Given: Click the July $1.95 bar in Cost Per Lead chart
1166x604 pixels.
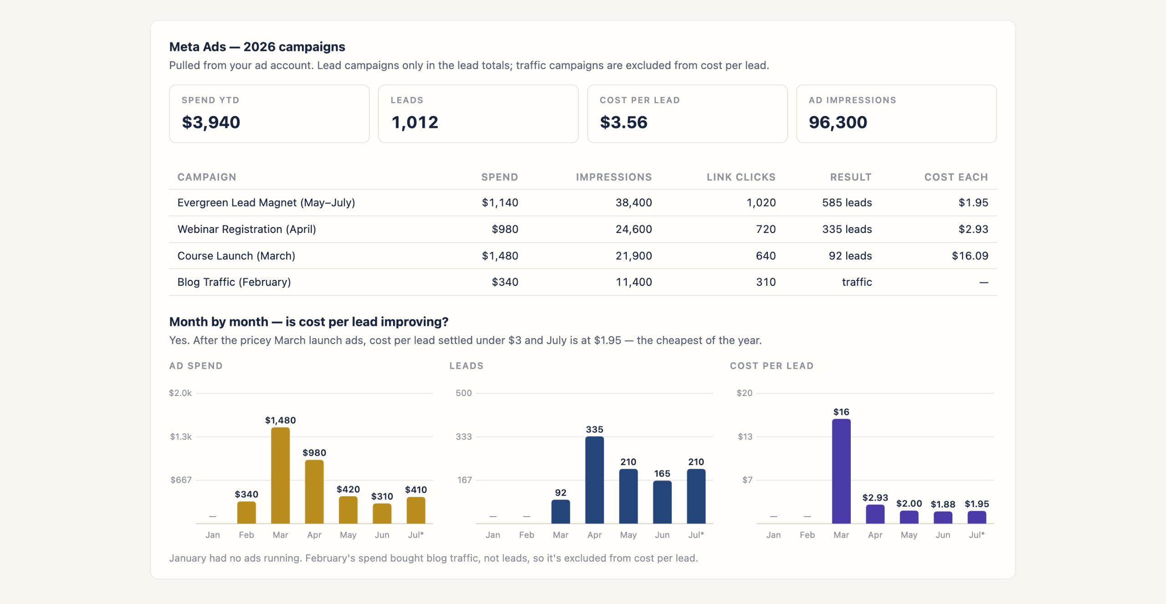Looking at the screenshot, I should tap(977, 517).
